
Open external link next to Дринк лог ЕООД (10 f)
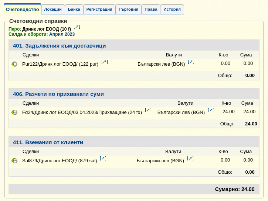(77, 27)
